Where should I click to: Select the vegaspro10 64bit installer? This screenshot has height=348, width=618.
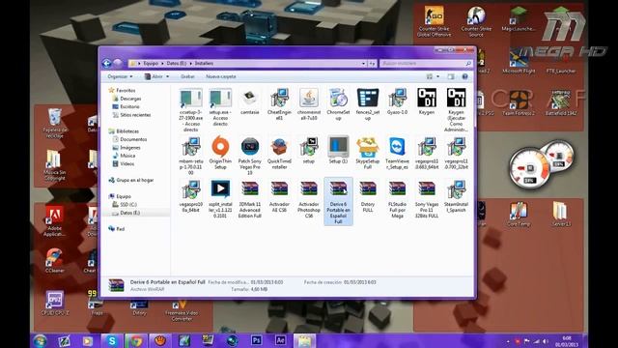(x=191, y=196)
